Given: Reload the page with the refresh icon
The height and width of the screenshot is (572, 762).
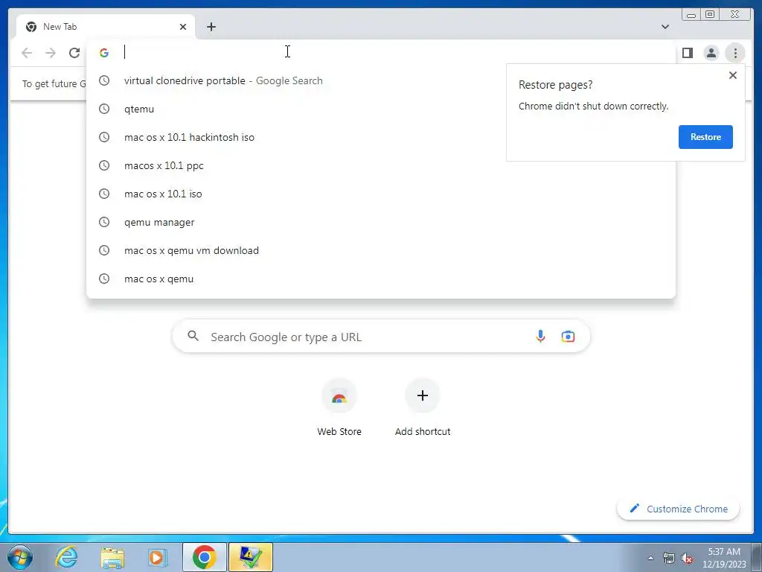Looking at the screenshot, I should pyautogui.click(x=74, y=53).
